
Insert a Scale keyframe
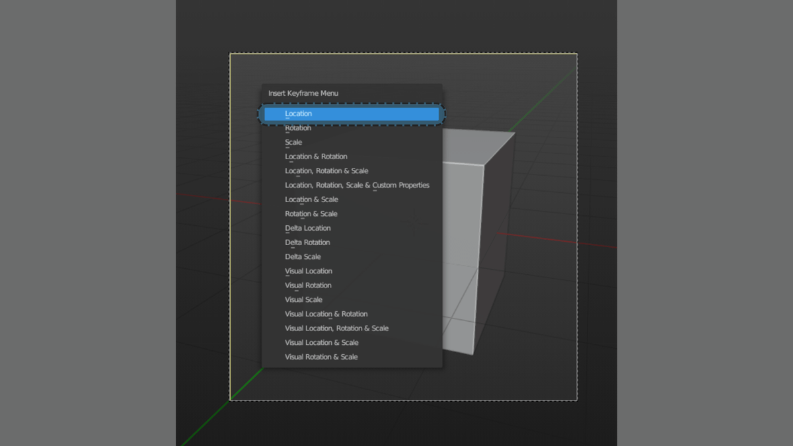[293, 143]
